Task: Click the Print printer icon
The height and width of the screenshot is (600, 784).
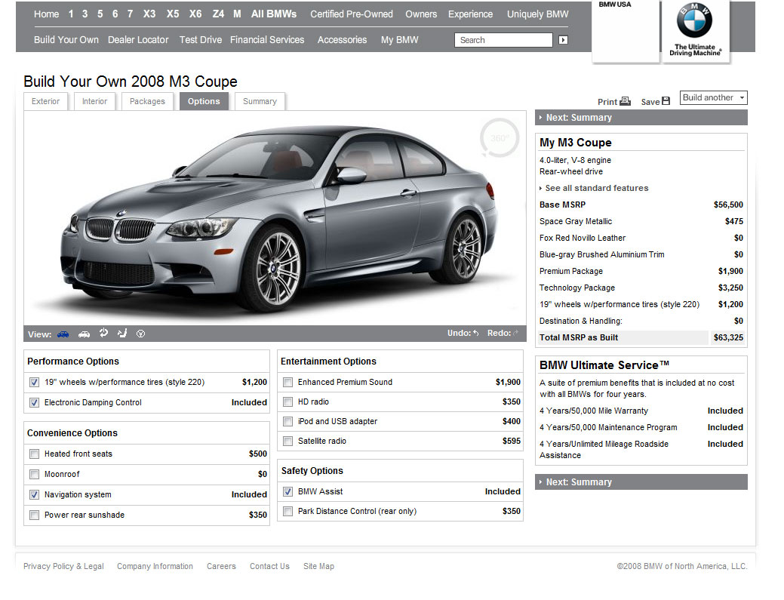Action: click(x=625, y=101)
